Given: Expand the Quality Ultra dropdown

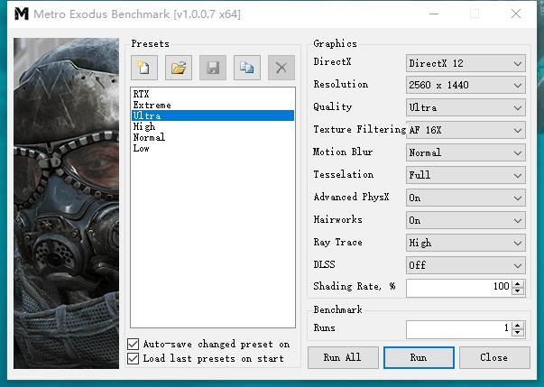Looking at the screenshot, I should [466, 107].
